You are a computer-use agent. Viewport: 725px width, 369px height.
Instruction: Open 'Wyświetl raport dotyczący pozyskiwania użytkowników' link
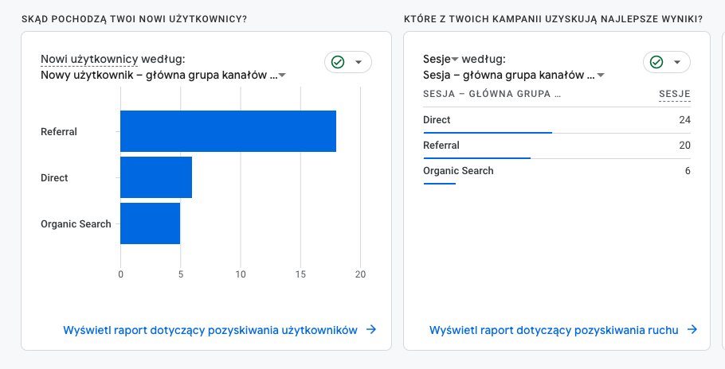point(210,330)
